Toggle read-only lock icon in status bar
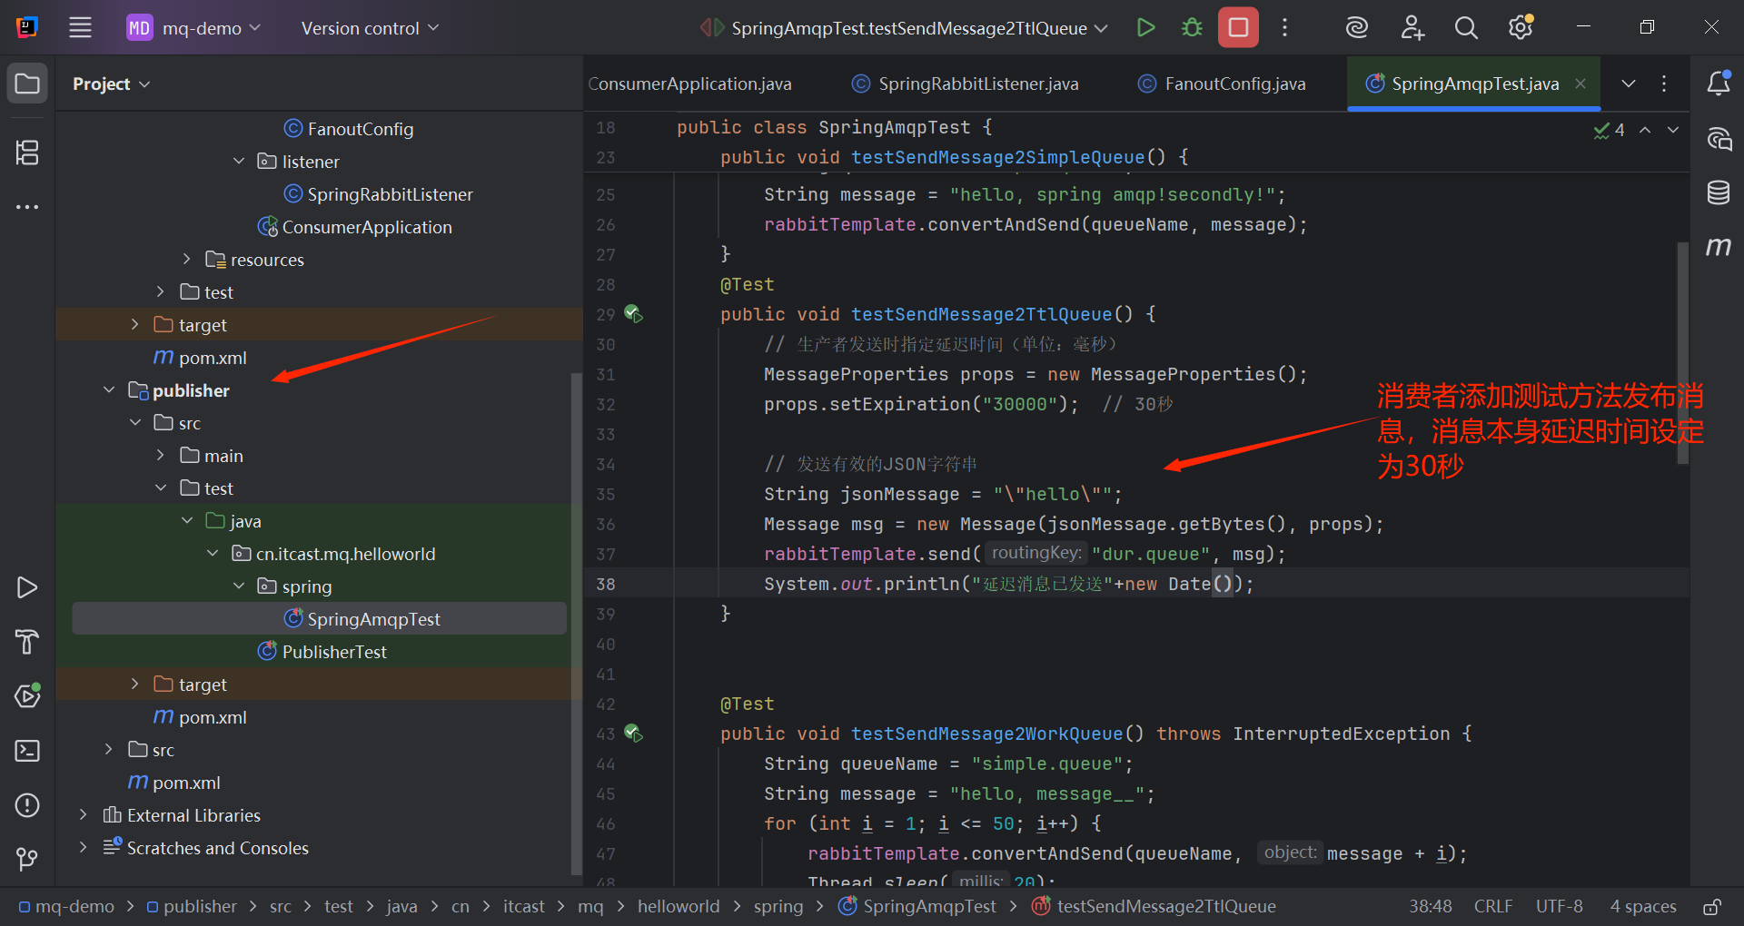 click(1712, 906)
